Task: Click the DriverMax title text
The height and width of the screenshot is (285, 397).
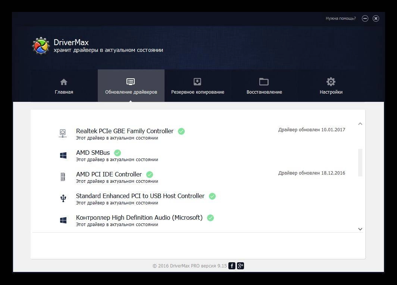Action: (x=71, y=42)
